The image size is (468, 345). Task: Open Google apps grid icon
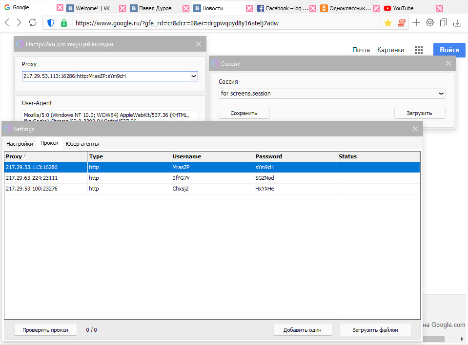pos(419,50)
